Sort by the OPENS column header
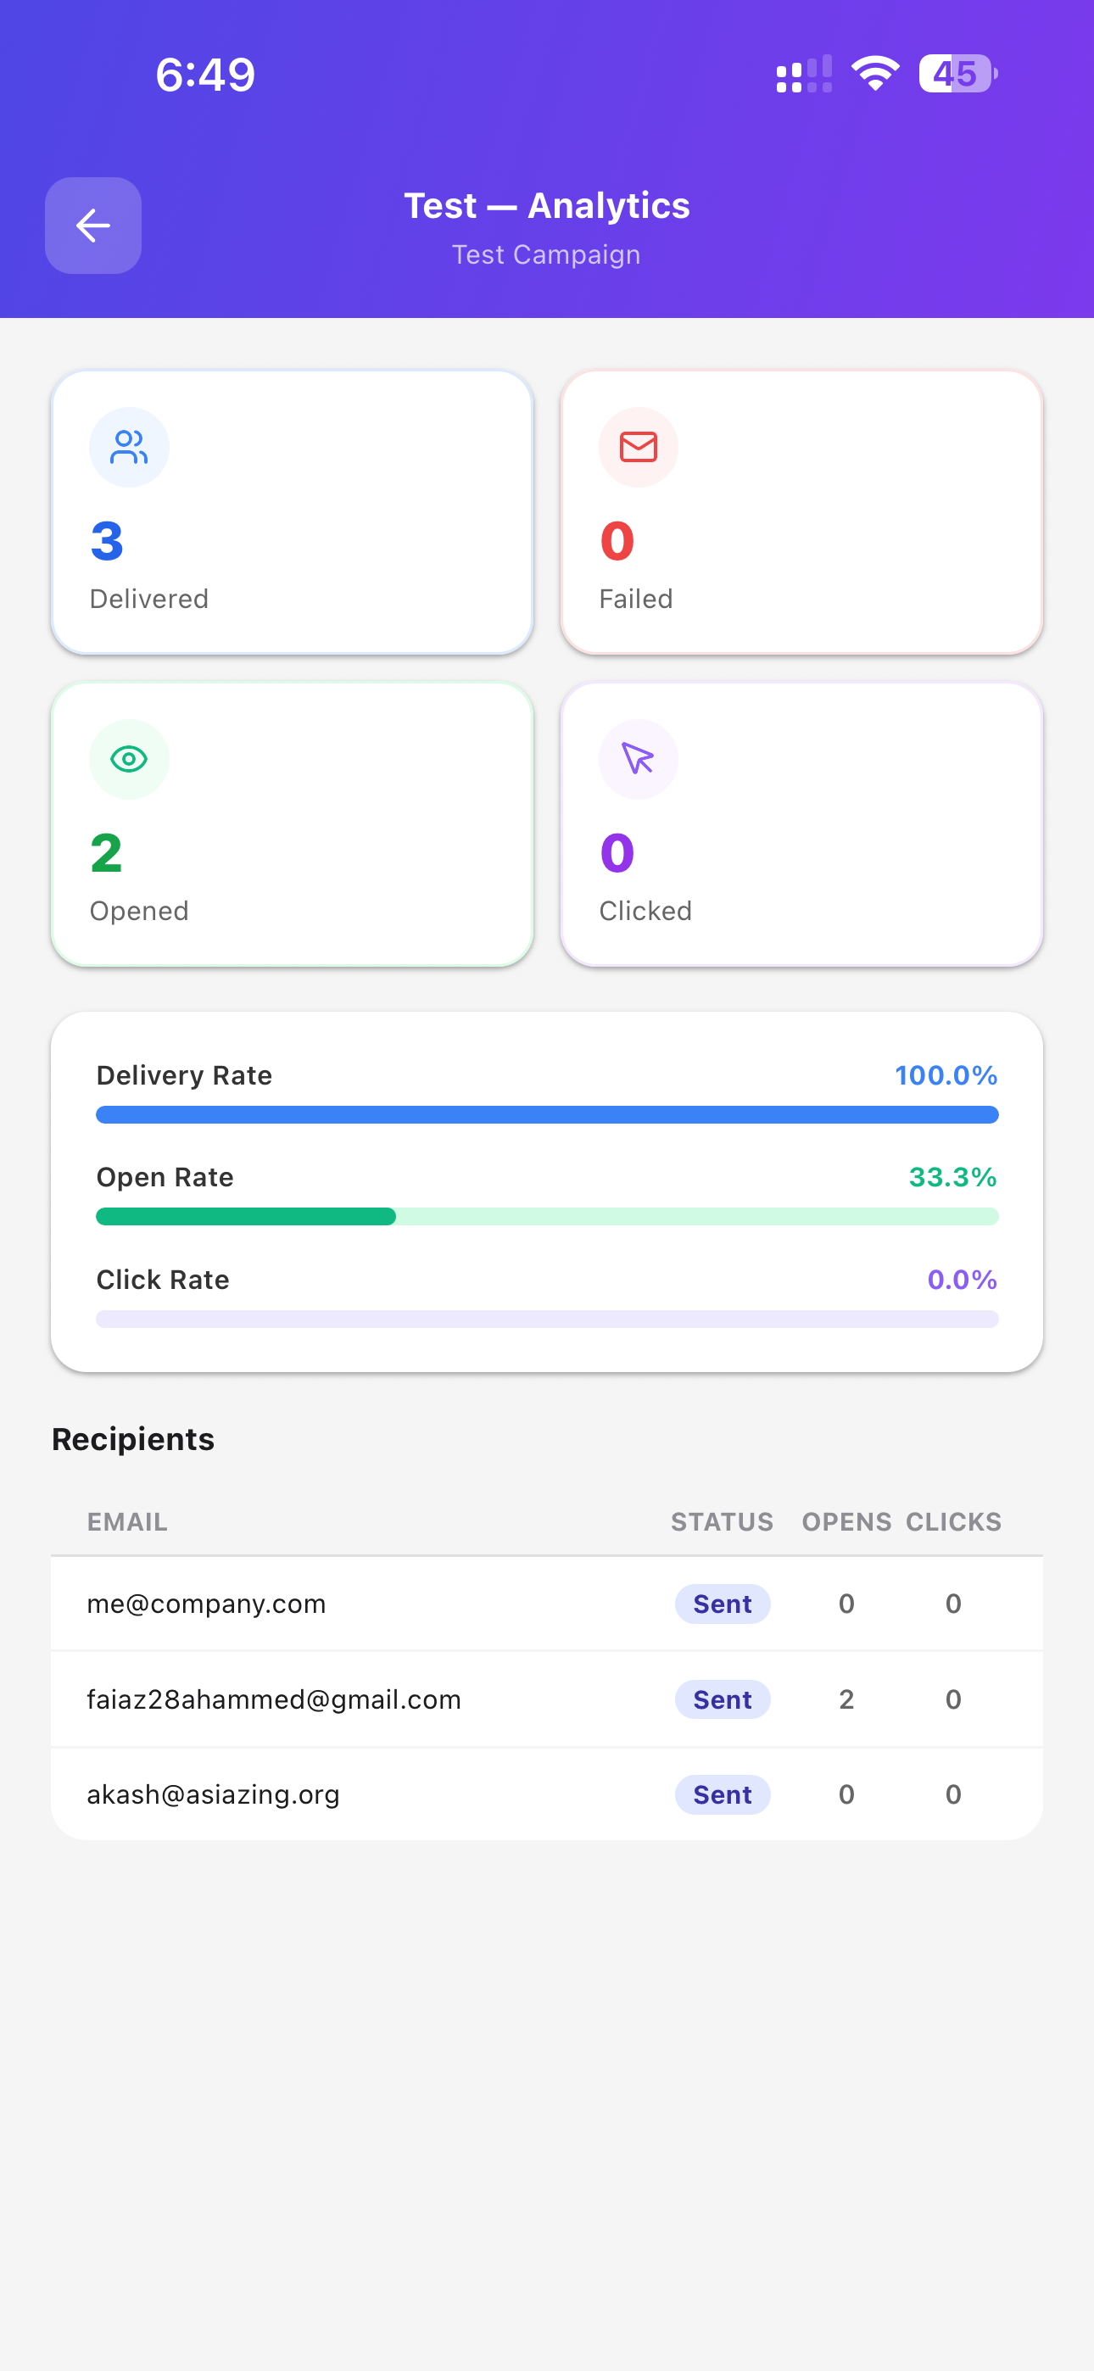 [x=846, y=1522]
